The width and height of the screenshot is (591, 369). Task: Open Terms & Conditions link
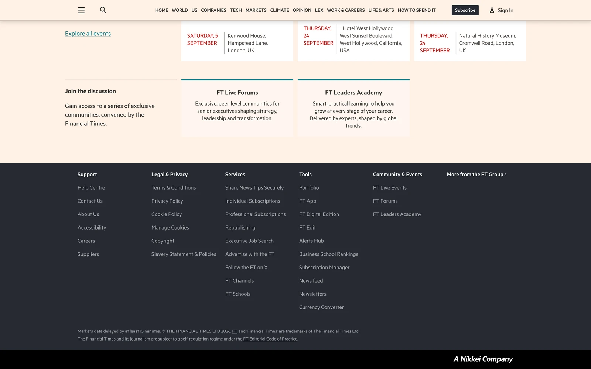click(174, 188)
